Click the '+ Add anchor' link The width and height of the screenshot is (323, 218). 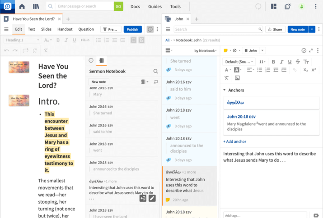(235, 141)
